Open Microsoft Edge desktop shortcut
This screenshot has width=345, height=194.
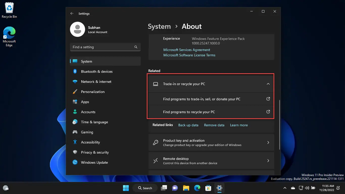(9, 37)
